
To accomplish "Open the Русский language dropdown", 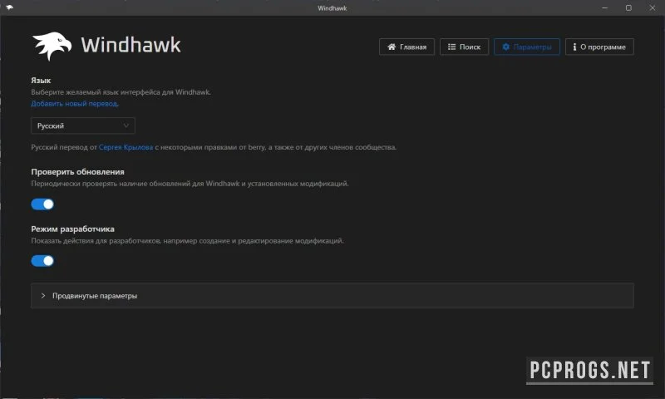I will pyautogui.click(x=83, y=126).
